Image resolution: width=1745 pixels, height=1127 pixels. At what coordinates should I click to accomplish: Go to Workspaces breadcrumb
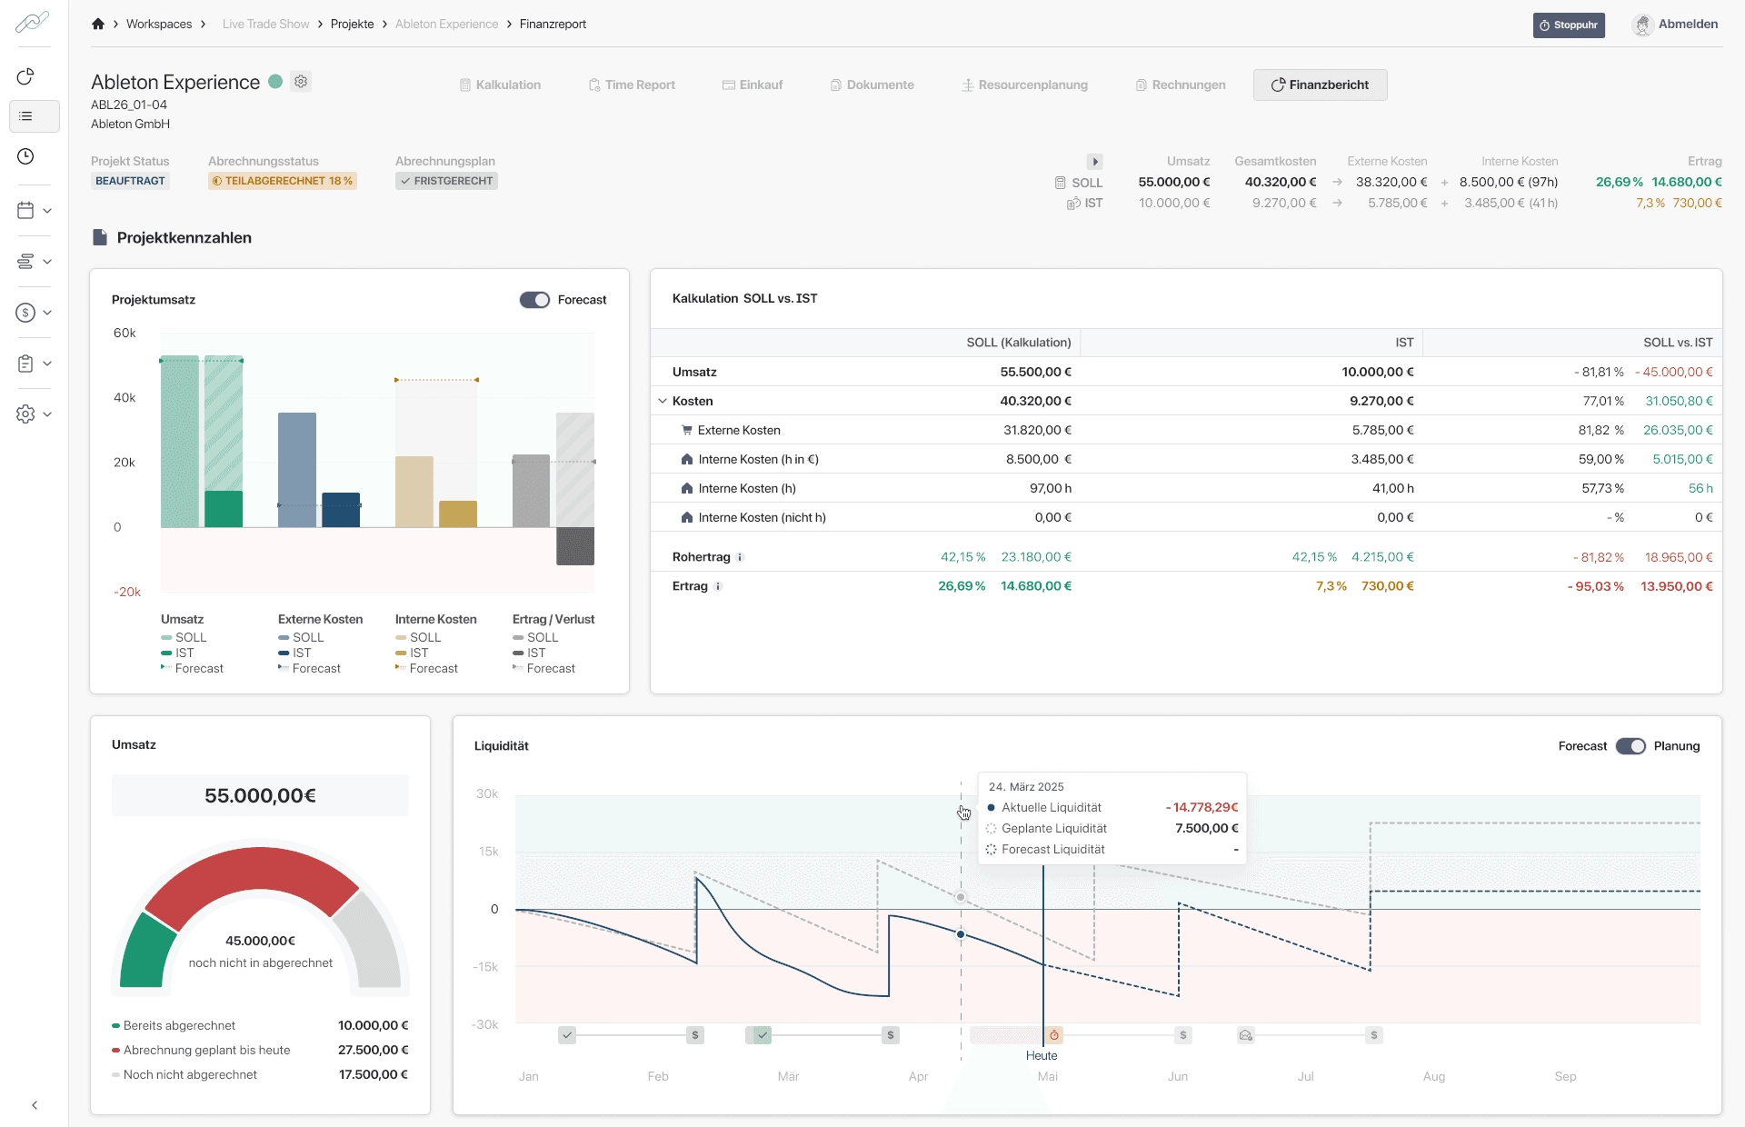159,24
